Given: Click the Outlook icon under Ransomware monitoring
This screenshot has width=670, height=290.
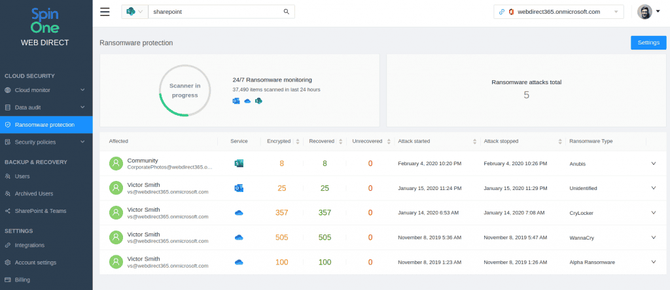Looking at the screenshot, I should click(x=236, y=101).
